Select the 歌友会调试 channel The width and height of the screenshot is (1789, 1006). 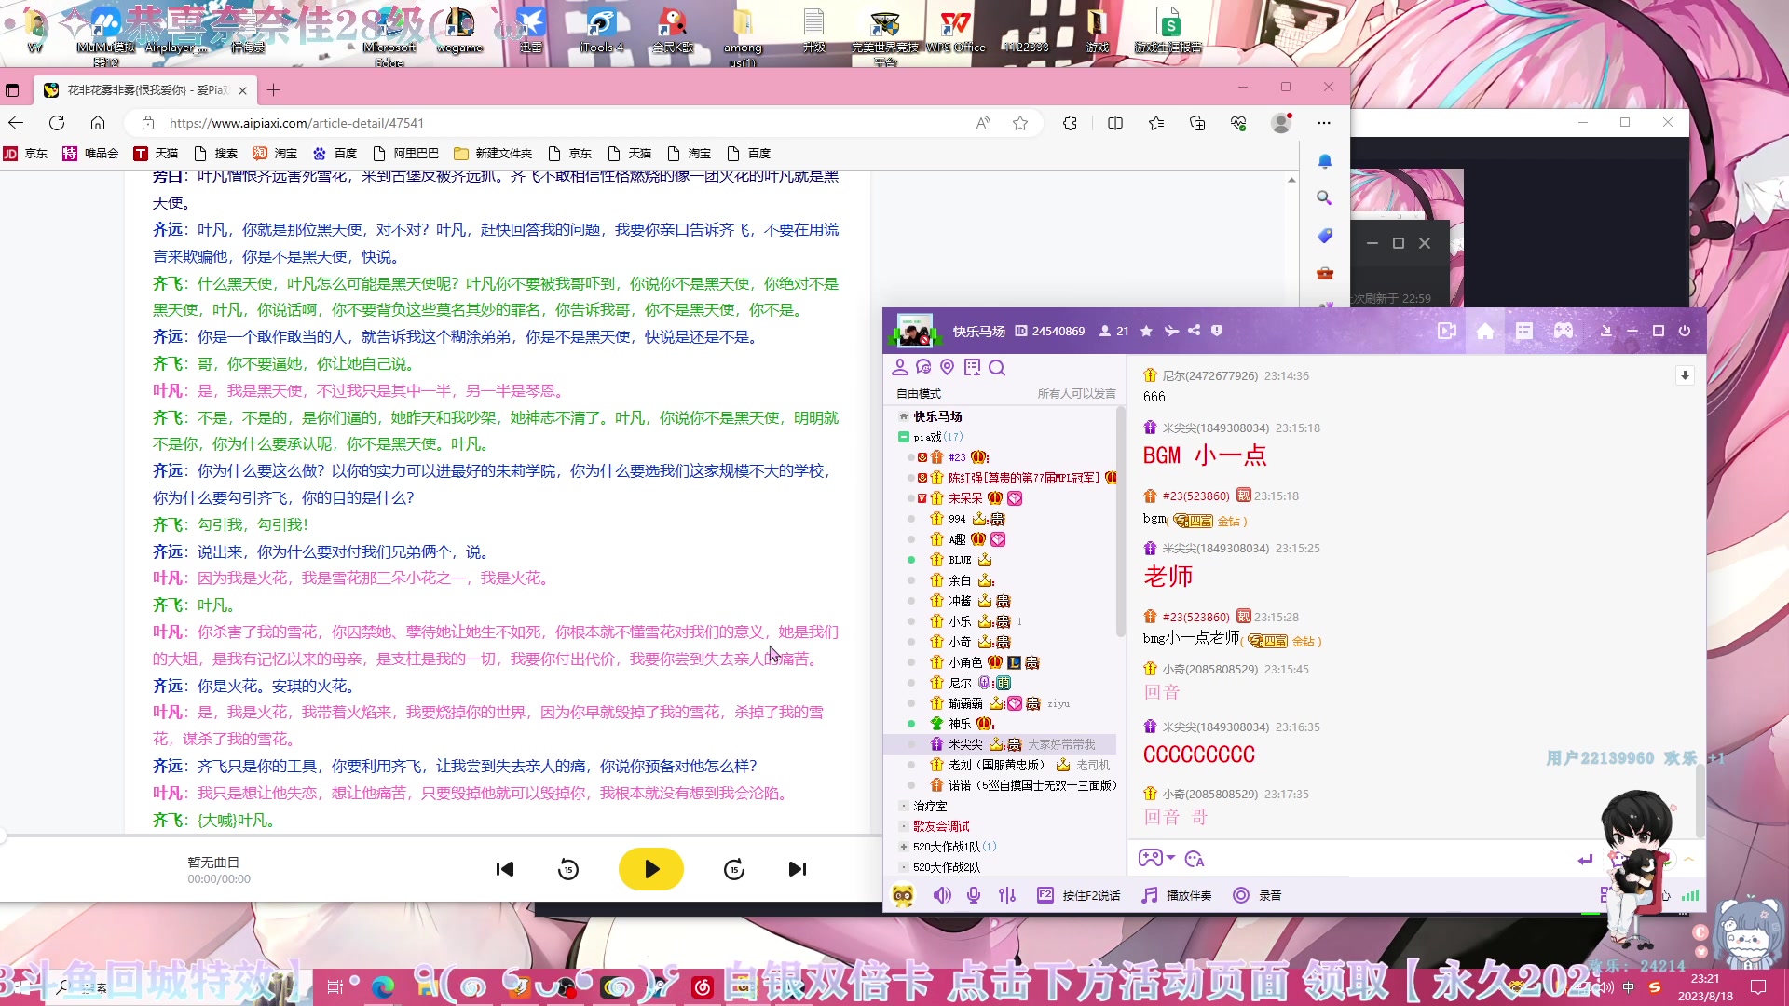coord(941,826)
